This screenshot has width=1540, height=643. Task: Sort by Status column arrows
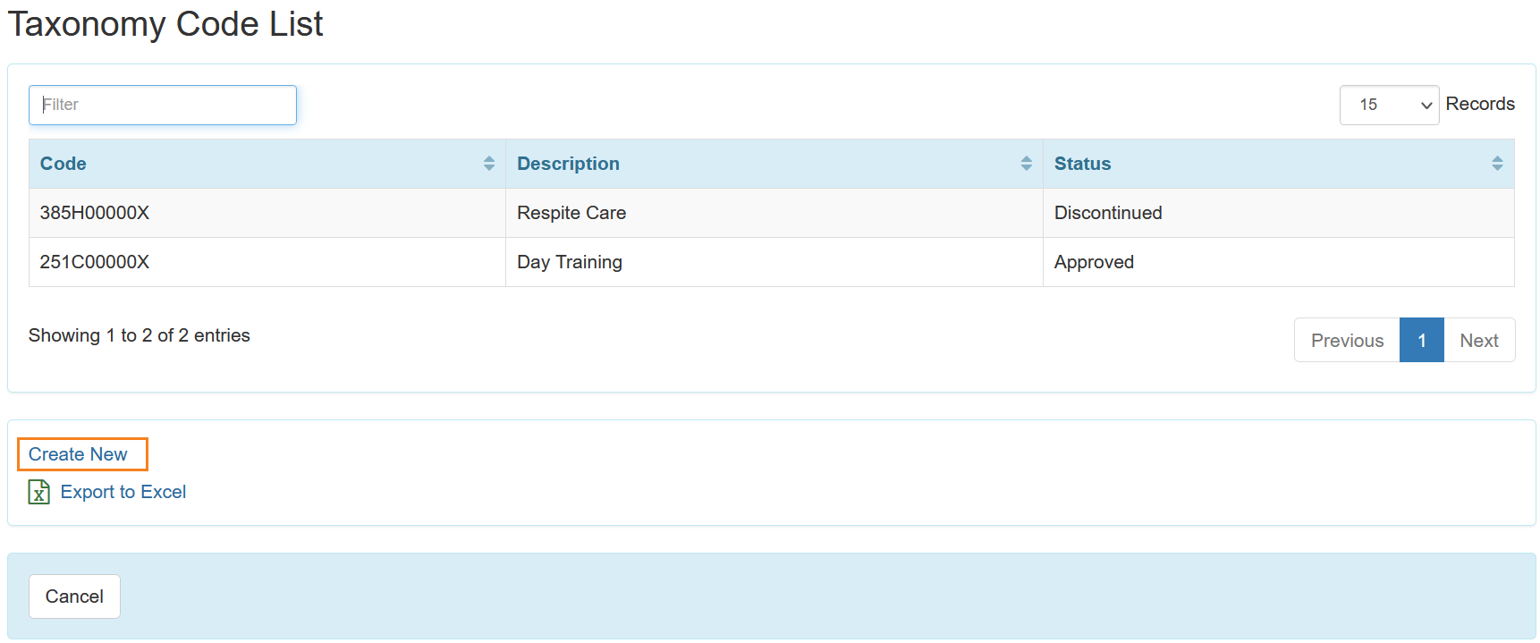click(x=1496, y=164)
